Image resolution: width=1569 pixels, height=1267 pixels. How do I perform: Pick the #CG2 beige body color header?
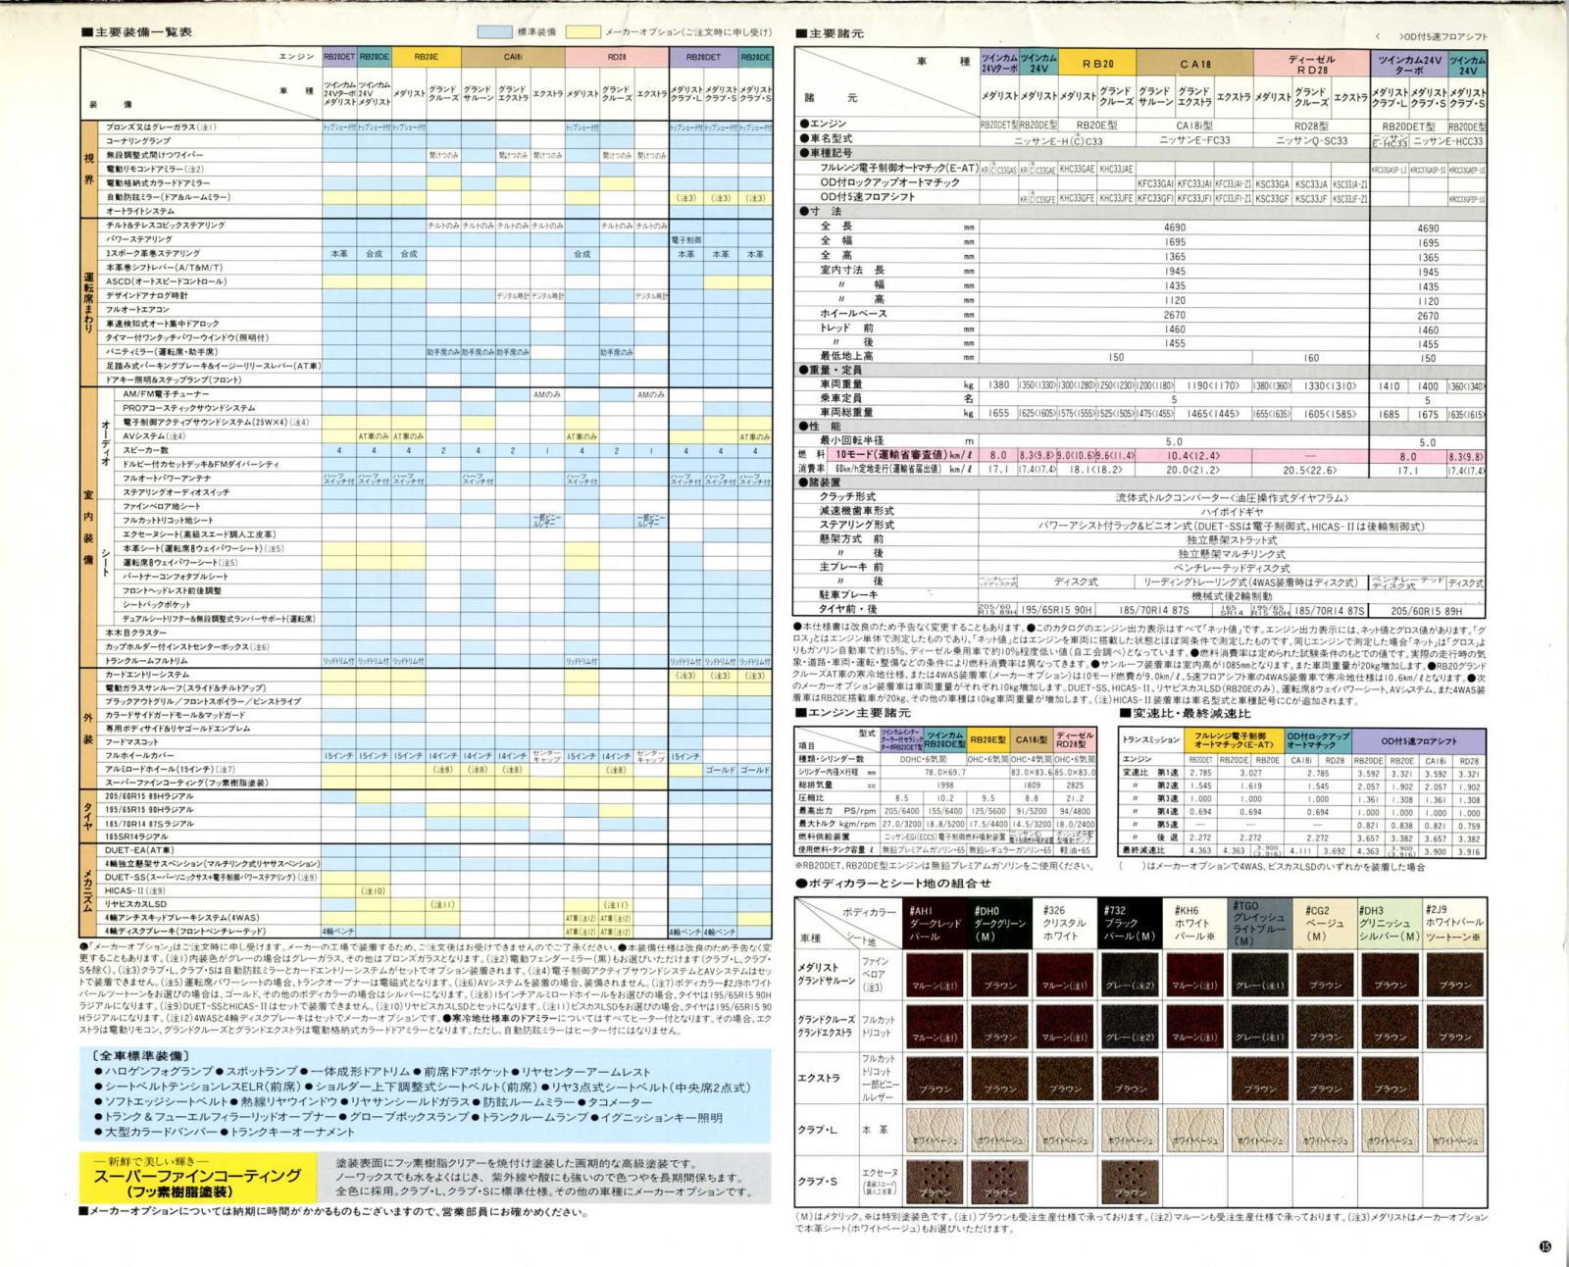click(x=1325, y=923)
